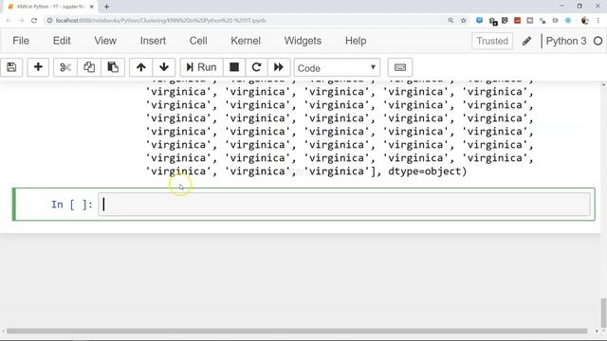Open the browser profile avatar
Screen dimensions: 607x341
(x=585, y=21)
